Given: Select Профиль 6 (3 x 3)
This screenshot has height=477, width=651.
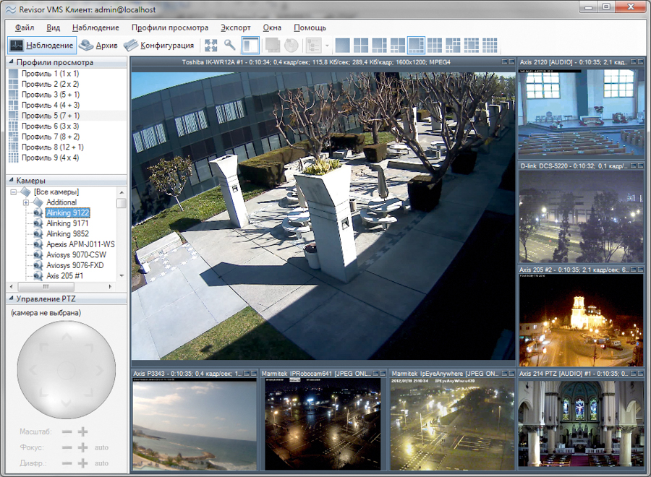Looking at the screenshot, I should coord(50,126).
